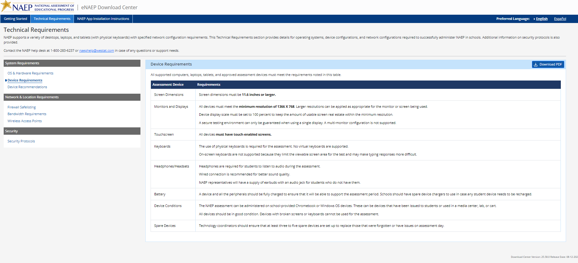Click the Device Requirements panel heading
This screenshot has height=263, width=578.
171,64
